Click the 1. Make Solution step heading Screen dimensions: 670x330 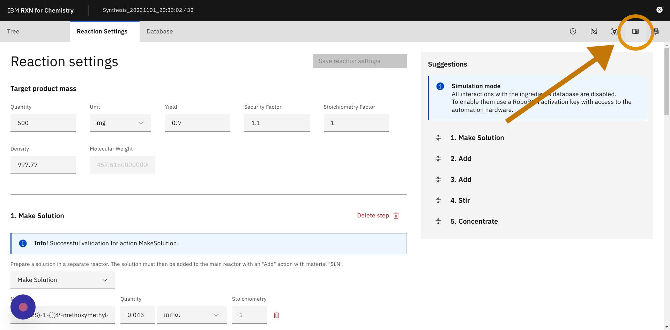point(37,216)
